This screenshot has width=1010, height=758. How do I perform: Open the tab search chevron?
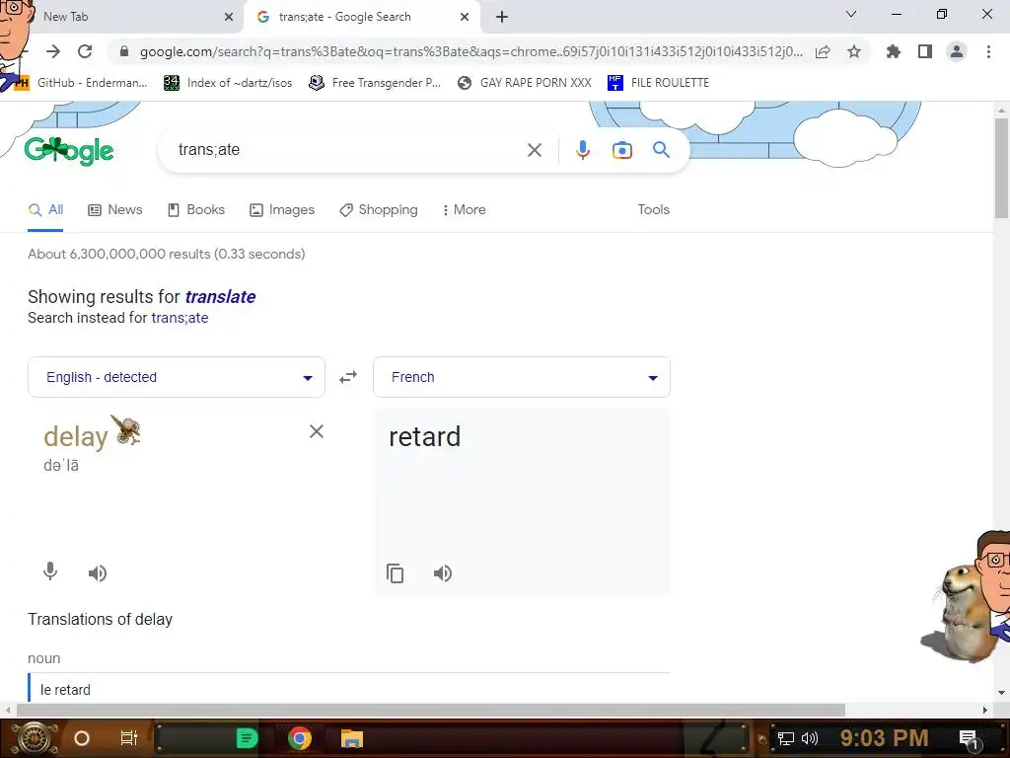tap(851, 14)
